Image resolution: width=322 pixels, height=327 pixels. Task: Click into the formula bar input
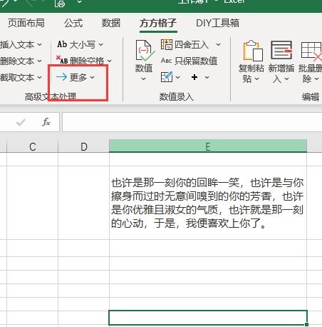192,122
